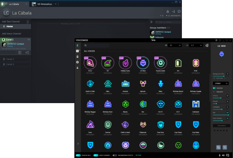Screen dimensions: 233x158
Task: Switch to the HS Perezarkus chat tab
Action: [x=44, y=4]
